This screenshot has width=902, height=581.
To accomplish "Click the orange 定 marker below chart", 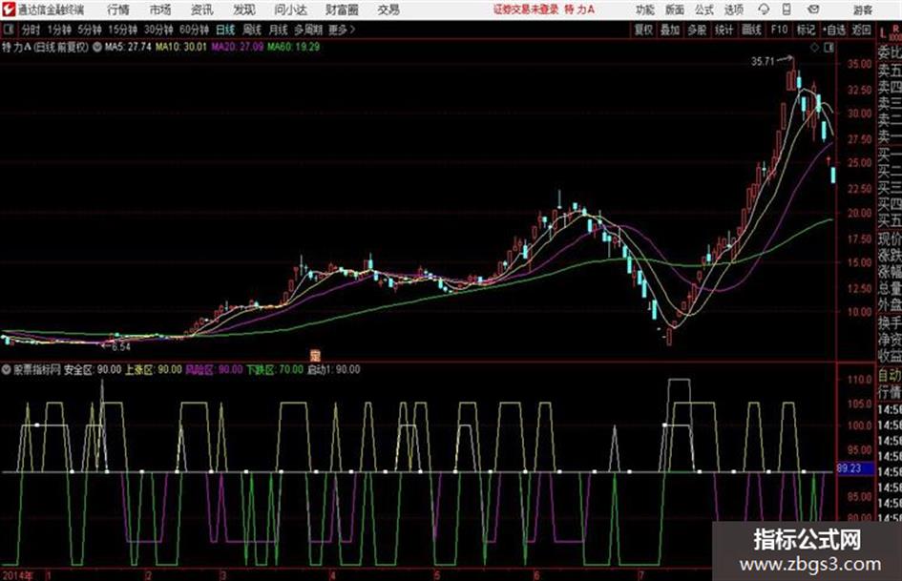I will [315, 355].
